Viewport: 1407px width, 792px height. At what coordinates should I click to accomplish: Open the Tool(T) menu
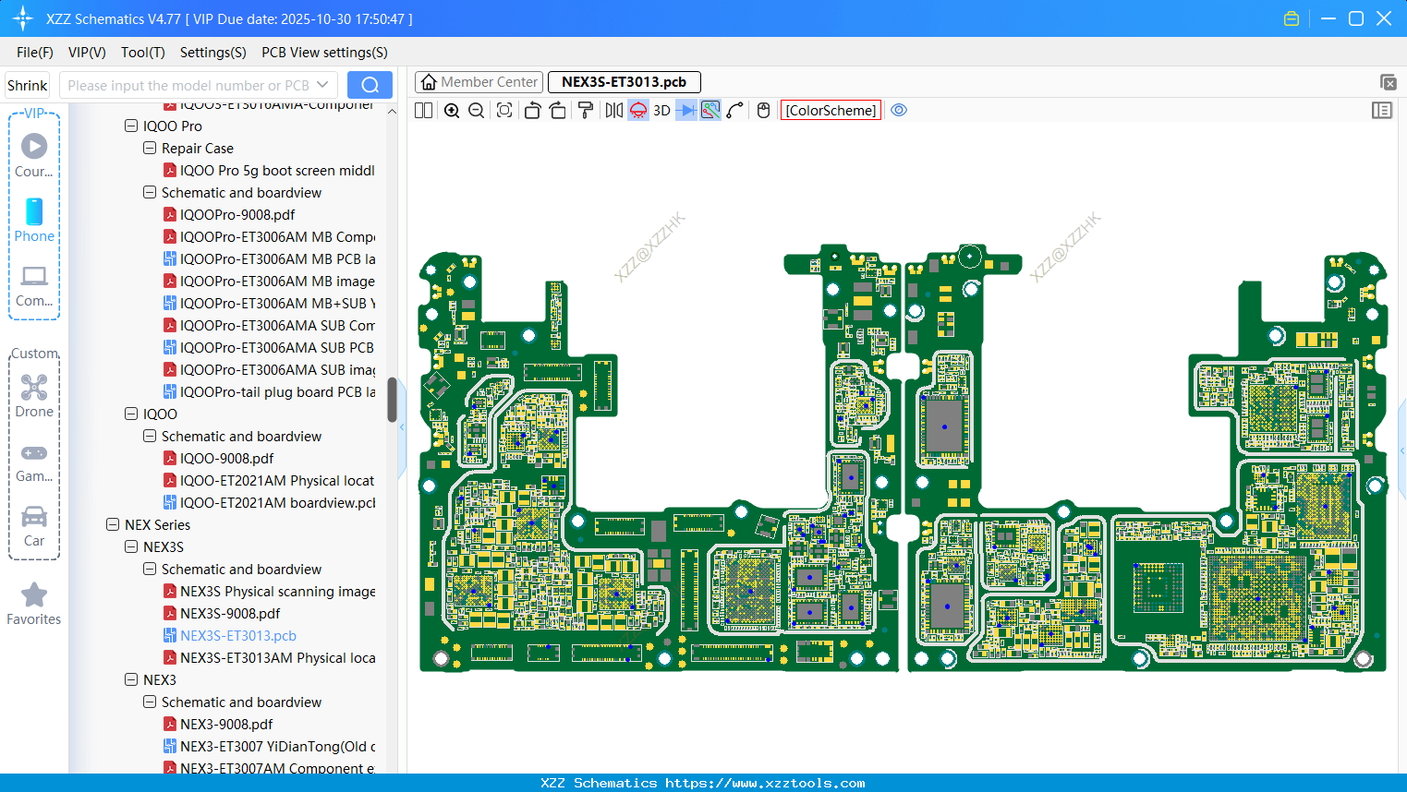pos(142,53)
